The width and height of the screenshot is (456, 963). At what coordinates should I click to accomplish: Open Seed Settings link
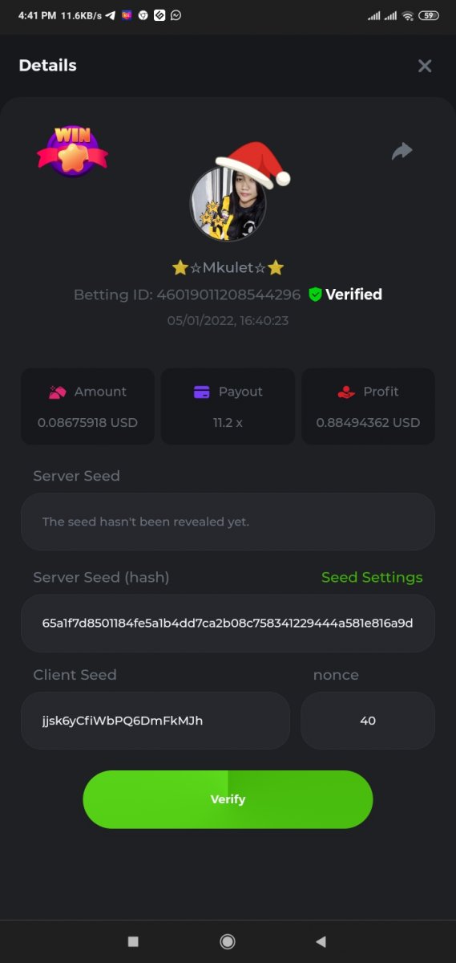(x=372, y=578)
